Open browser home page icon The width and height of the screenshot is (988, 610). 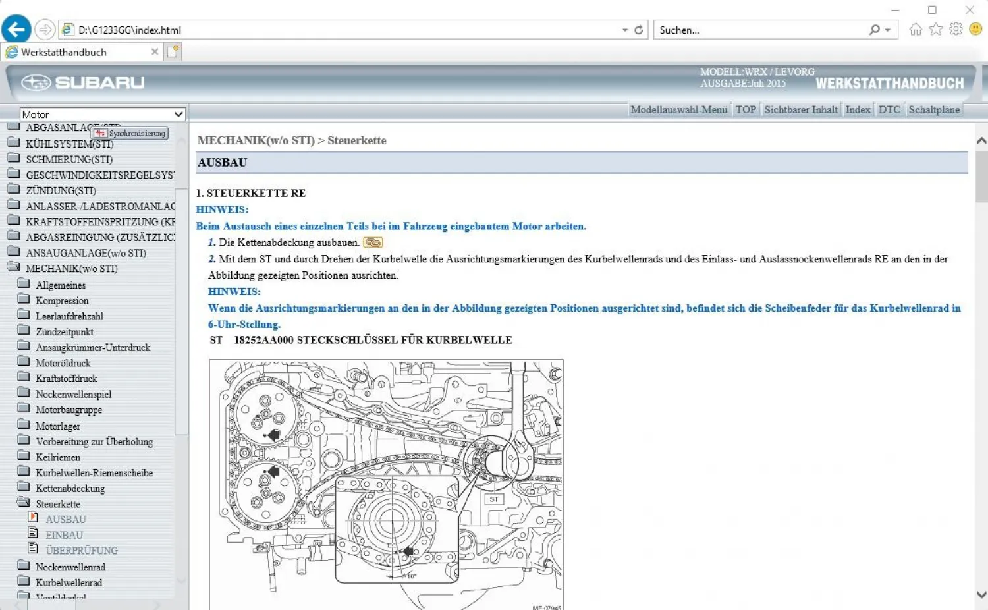(916, 29)
